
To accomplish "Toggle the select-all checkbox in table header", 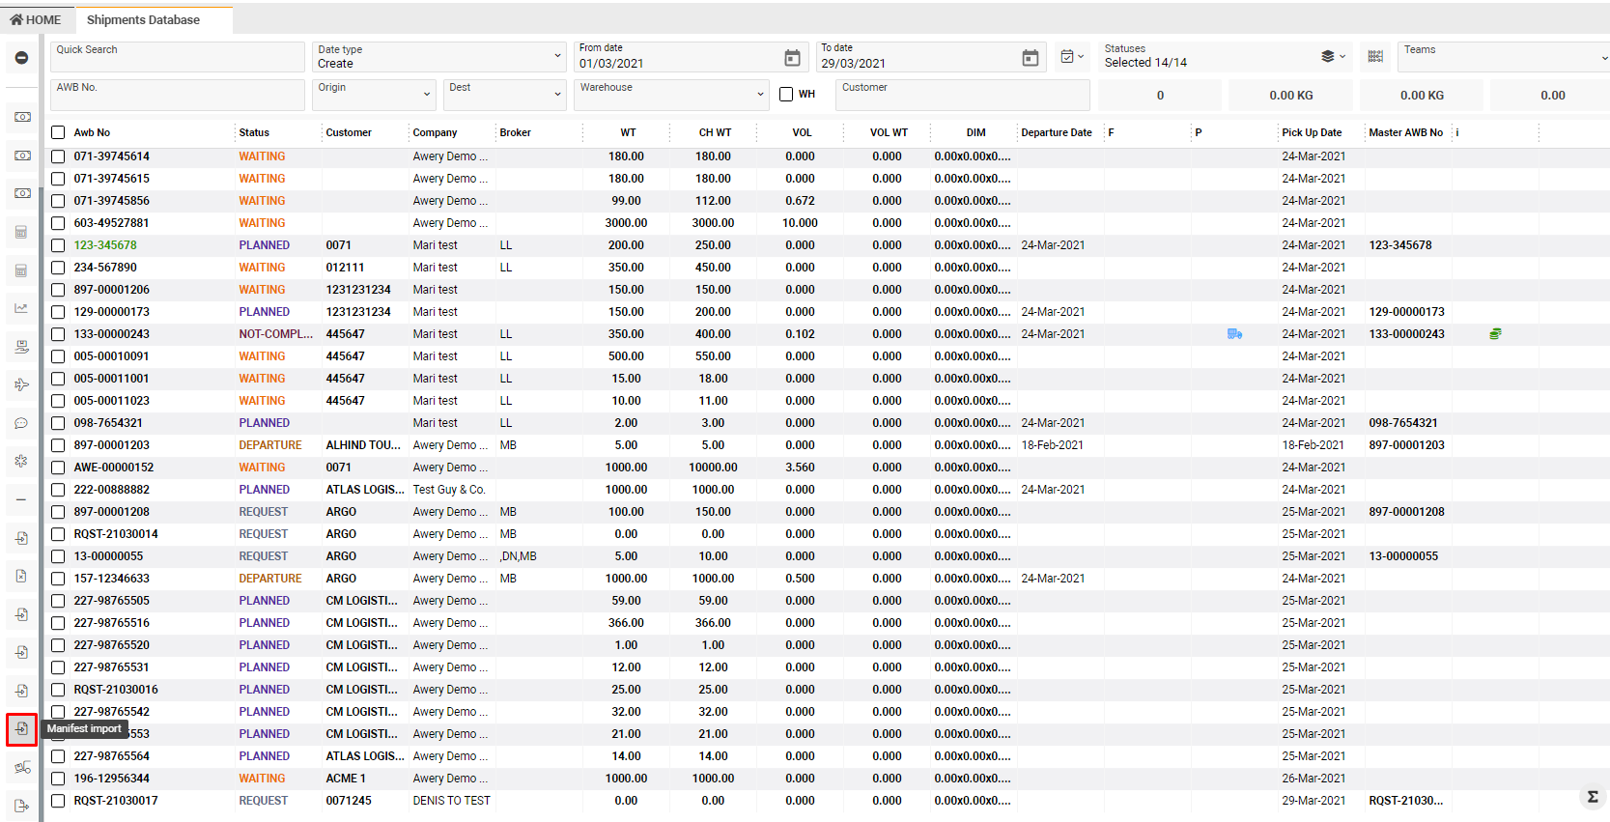I will 58,132.
